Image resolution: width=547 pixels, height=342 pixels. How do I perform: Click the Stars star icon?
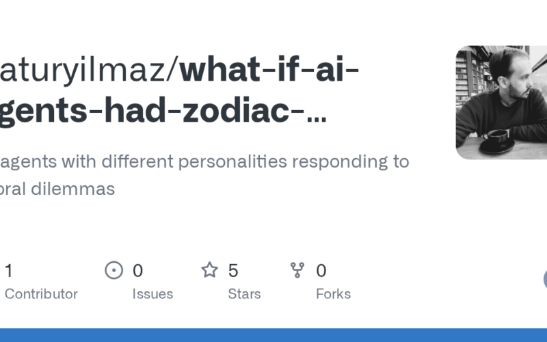tap(209, 270)
